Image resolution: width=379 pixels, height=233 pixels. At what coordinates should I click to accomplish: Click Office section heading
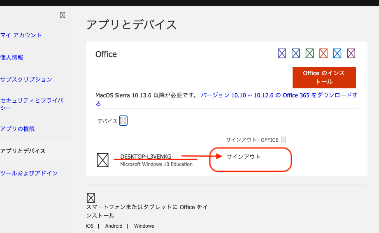[x=106, y=54]
